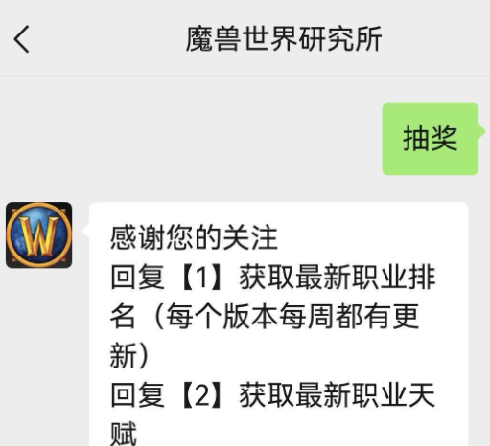Tap the second 回复 word before 【2】
The width and height of the screenshot is (490, 446).
coord(137,395)
